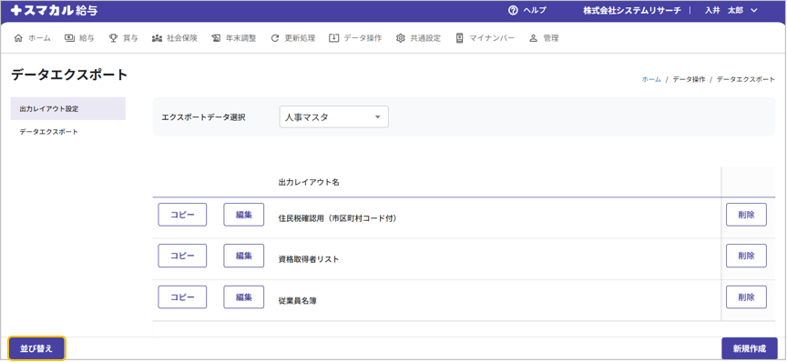Image resolution: width=787 pixels, height=362 pixels.
Task: Click データ操作 in the breadcrumb
Action: (x=690, y=79)
